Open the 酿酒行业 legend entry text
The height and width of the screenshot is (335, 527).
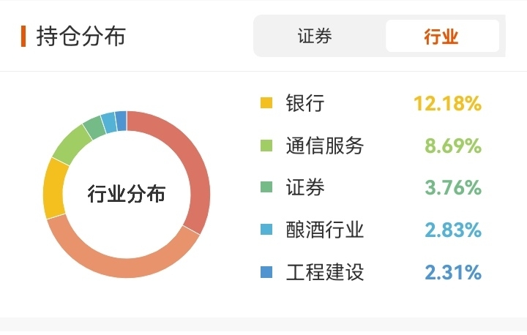point(324,230)
